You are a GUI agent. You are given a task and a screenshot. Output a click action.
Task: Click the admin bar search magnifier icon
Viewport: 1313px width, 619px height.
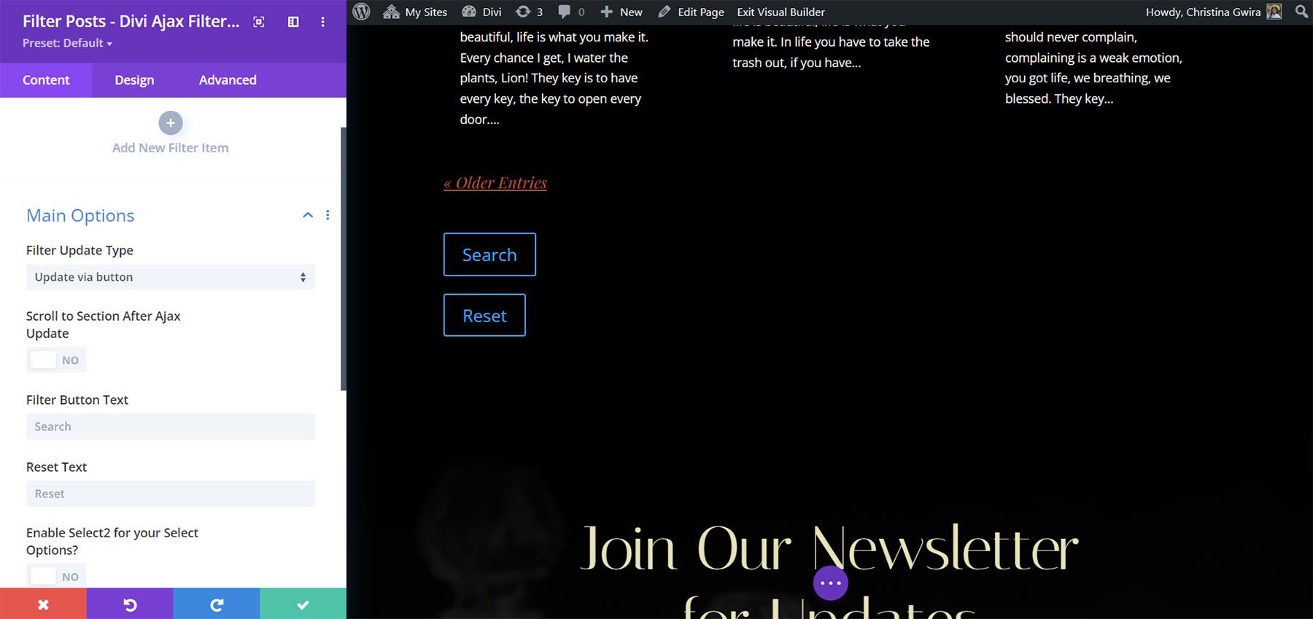[x=1301, y=12]
